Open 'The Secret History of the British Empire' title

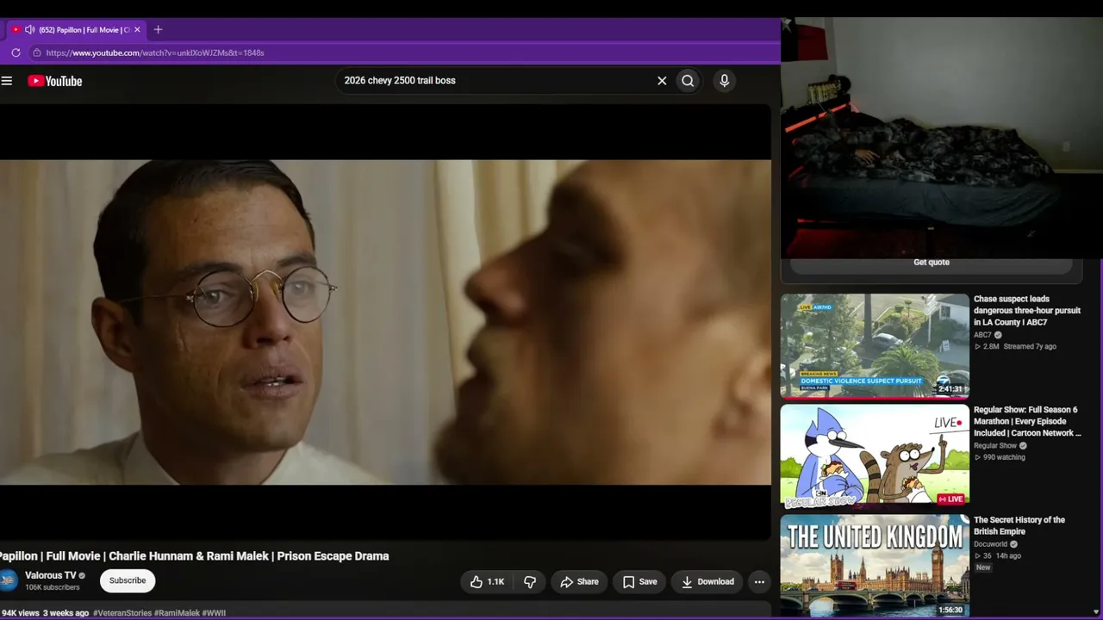click(1019, 525)
